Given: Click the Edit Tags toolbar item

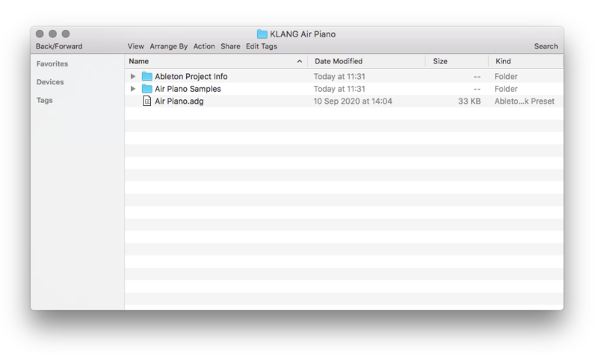Looking at the screenshot, I should [261, 46].
